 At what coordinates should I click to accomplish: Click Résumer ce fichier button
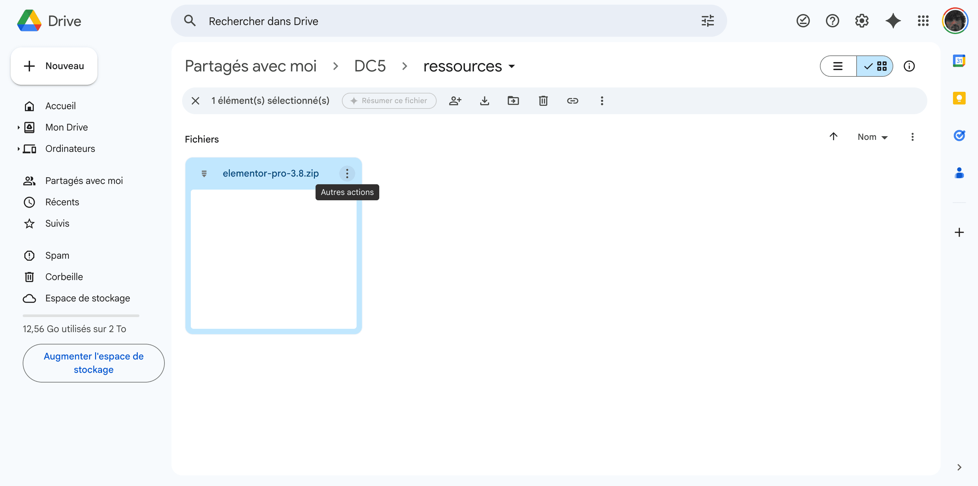(x=389, y=101)
